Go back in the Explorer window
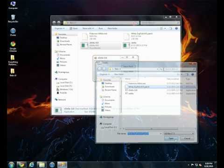The image size is (224, 168). [54, 23]
